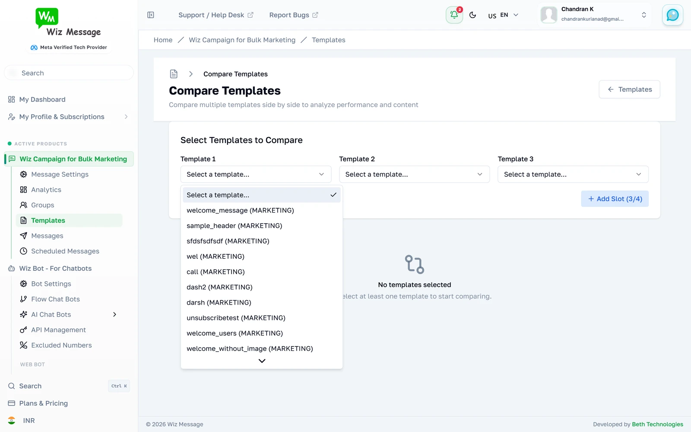
Task: Click the Add Slot (3/4) button
Action: point(615,199)
